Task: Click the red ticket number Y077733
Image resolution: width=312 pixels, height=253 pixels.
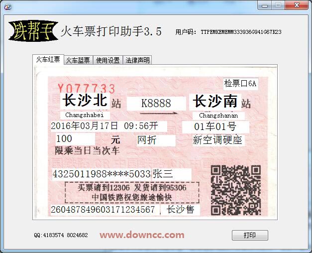Action: click(x=87, y=89)
